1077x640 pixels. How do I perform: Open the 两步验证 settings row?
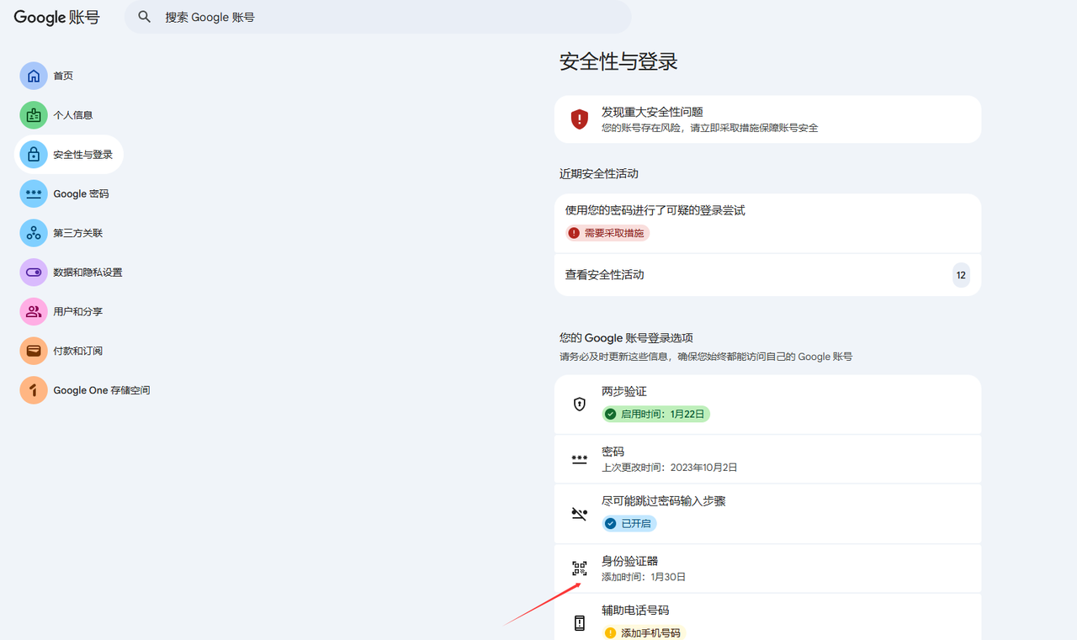767,405
